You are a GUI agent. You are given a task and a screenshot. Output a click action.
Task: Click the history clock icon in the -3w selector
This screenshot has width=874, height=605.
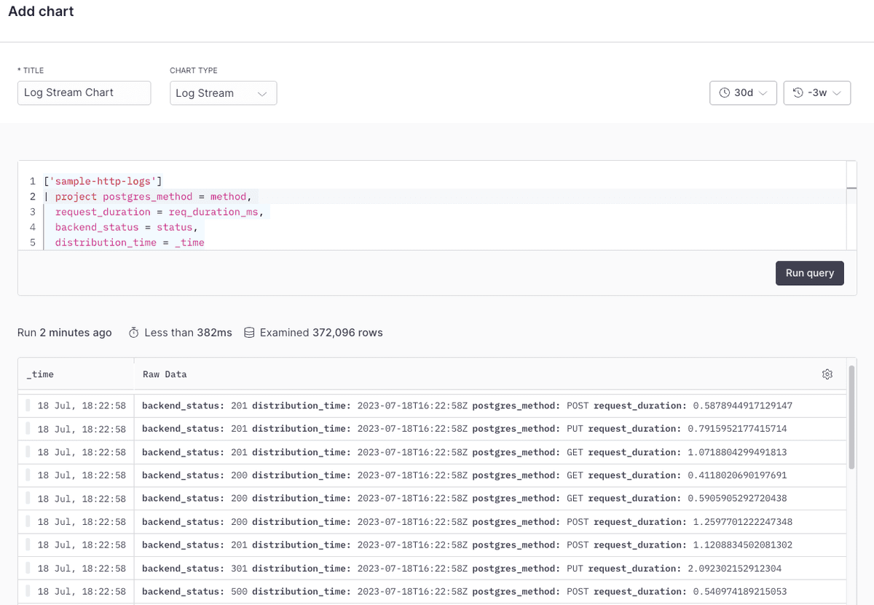[796, 92]
